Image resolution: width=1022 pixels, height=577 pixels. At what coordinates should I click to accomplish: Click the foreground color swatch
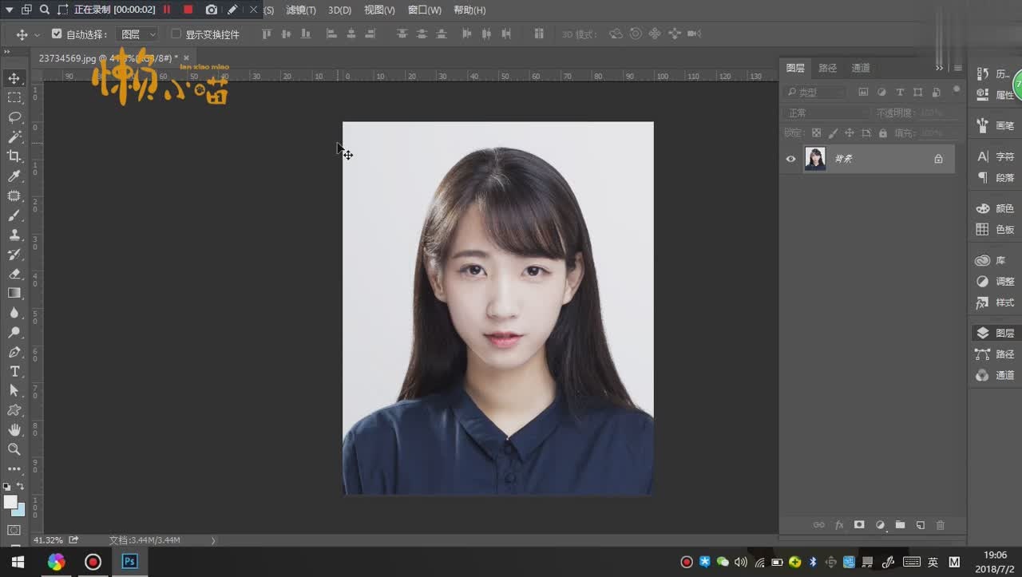10,502
